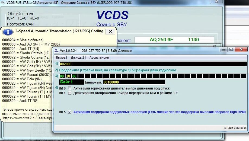
Task: Select coding line 0000008 = VW Touran (1T
Action: point(27,92)
